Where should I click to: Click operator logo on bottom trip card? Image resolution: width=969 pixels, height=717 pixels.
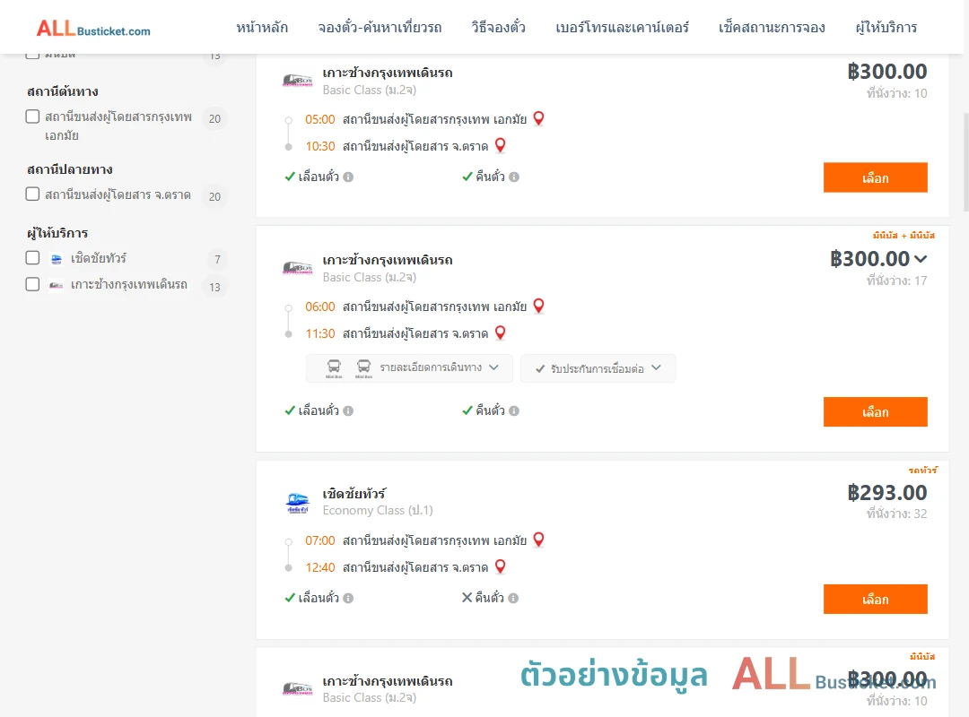click(297, 688)
